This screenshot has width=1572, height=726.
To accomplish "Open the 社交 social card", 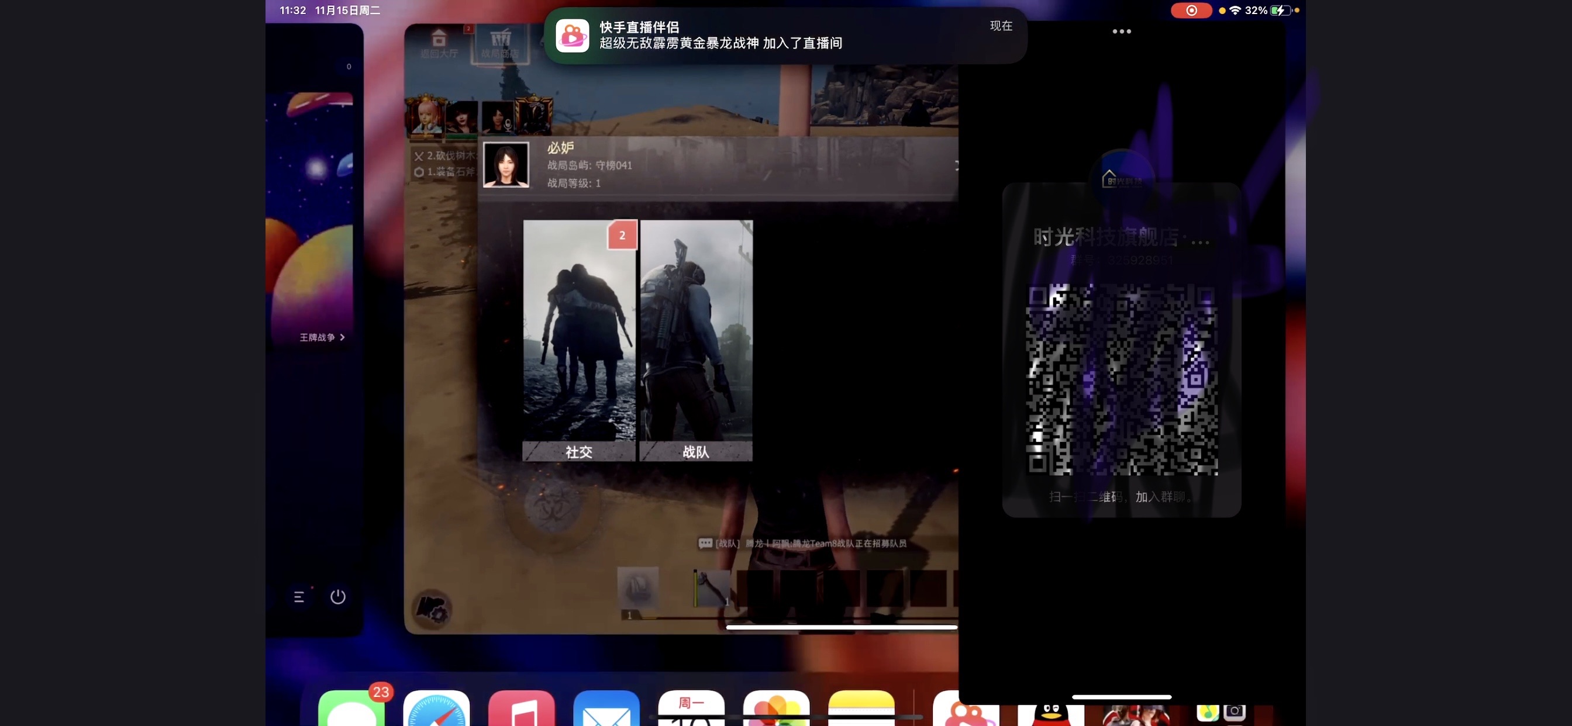I will point(579,340).
